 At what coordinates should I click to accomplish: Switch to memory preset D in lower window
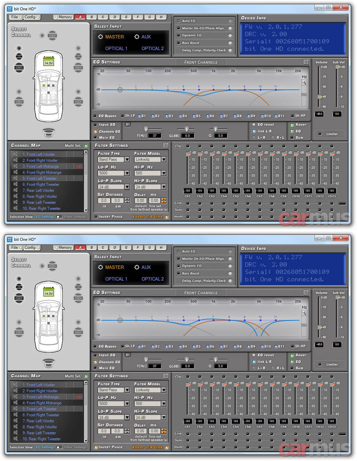pos(115,248)
